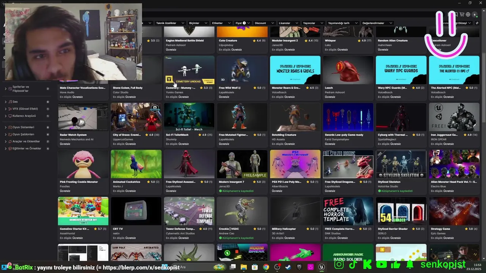Open the Stylized Skeleton thumbnail
The image size is (486, 273).
click(x=401, y=164)
